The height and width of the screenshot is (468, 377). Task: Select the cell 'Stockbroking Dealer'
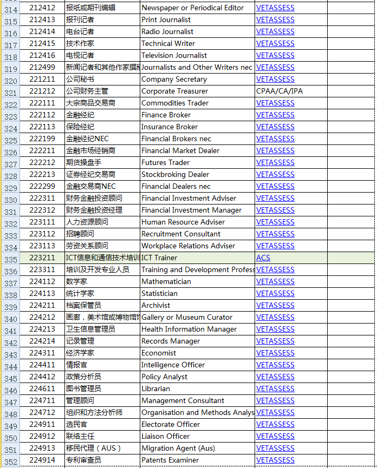click(x=197, y=175)
